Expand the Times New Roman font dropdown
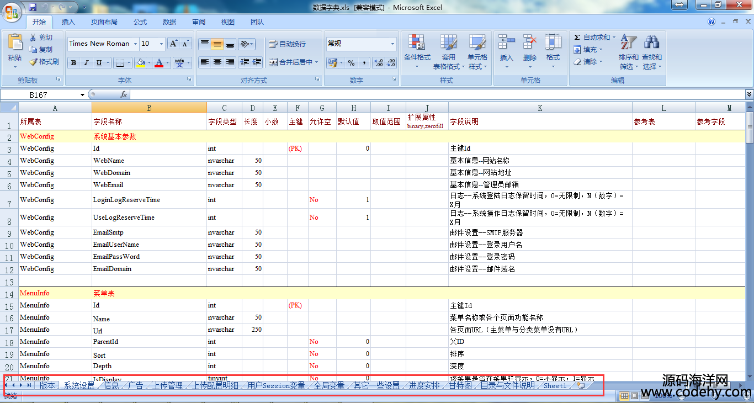 coord(135,44)
